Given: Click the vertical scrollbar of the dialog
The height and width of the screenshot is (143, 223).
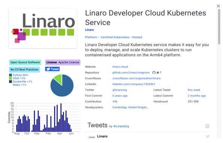Looking at the screenshot, I should (x=219, y=27).
